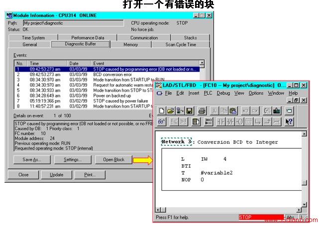The image size is (321, 226).
Task: Click the Open Block button
Action: point(113,160)
